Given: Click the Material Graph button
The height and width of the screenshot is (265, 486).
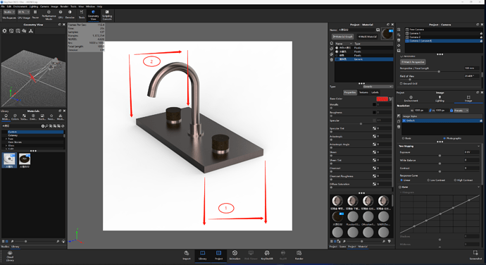Looking at the screenshot, I should click(343, 37).
